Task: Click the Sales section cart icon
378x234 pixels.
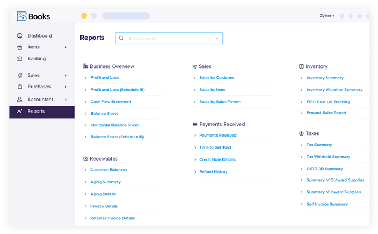Action: tap(195, 67)
